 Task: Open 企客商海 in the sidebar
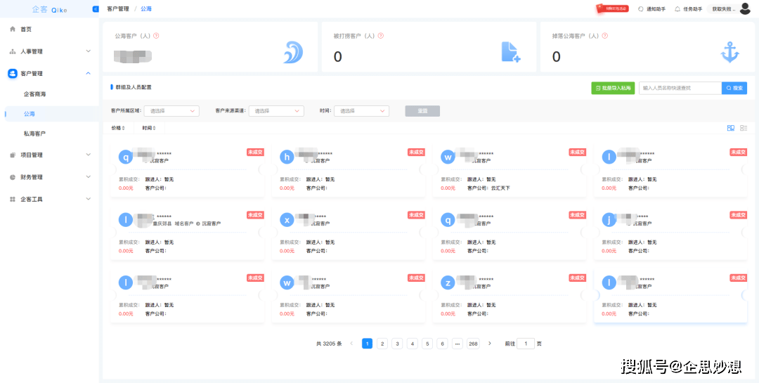tap(35, 94)
